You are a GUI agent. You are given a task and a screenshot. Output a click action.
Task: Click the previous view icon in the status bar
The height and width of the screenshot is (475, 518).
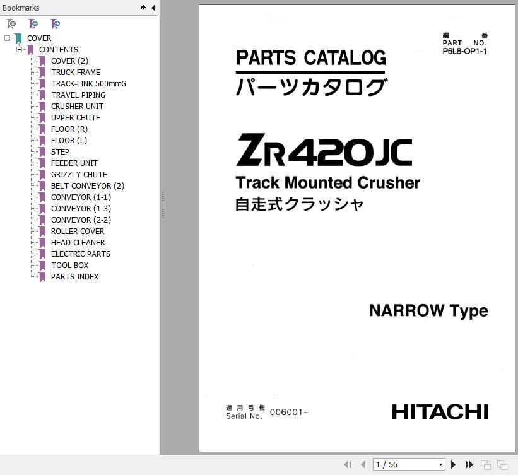486,465
